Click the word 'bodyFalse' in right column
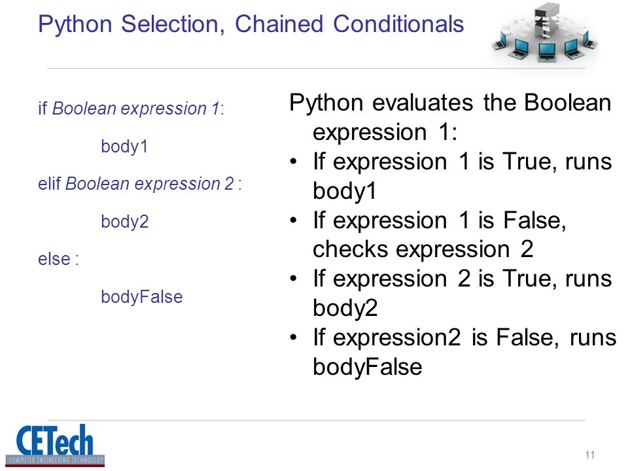This screenshot has height=471, width=628. coord(368,367)
